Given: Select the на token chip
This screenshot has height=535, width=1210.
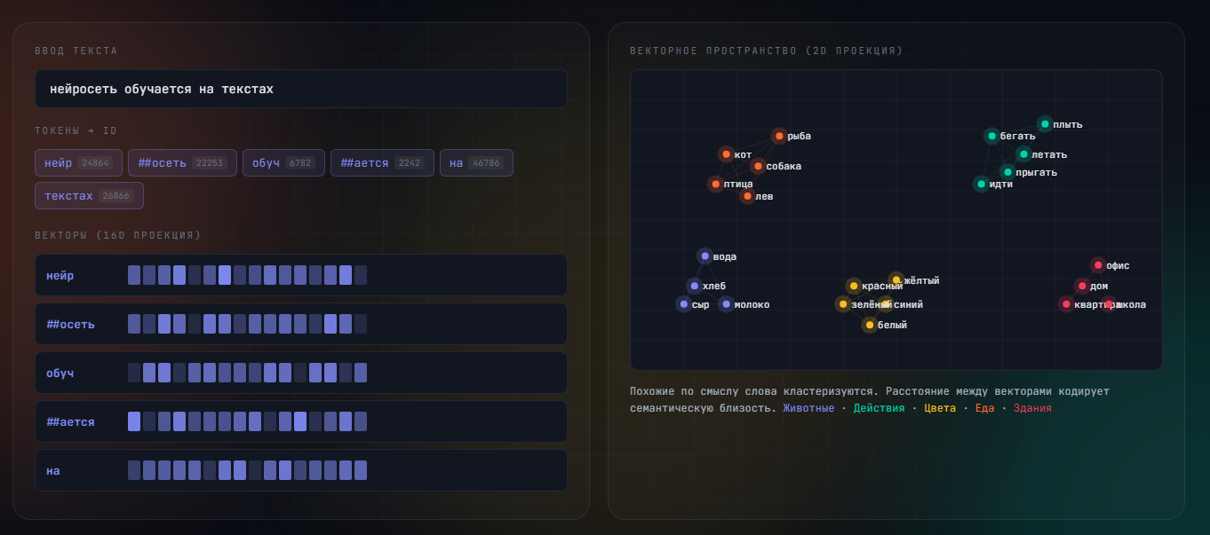Looking at the screenshot, I should [476, 163].
